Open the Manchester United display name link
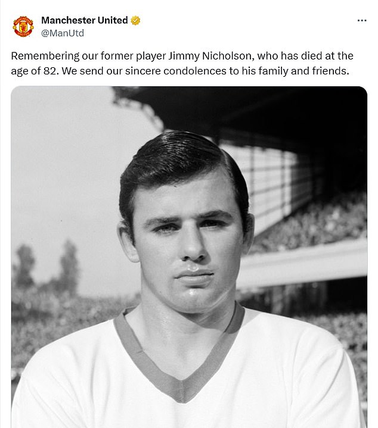Image resolution: width=378 pixels, height=428 pixels. click(84, 20)
